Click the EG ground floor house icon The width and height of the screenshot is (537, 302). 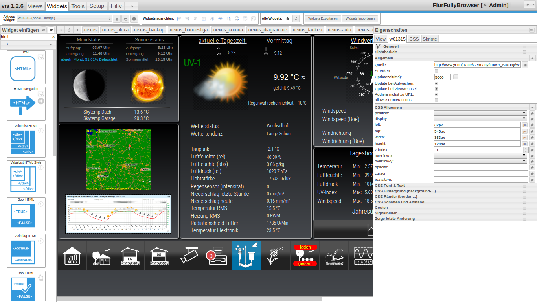tap(130, 256)
